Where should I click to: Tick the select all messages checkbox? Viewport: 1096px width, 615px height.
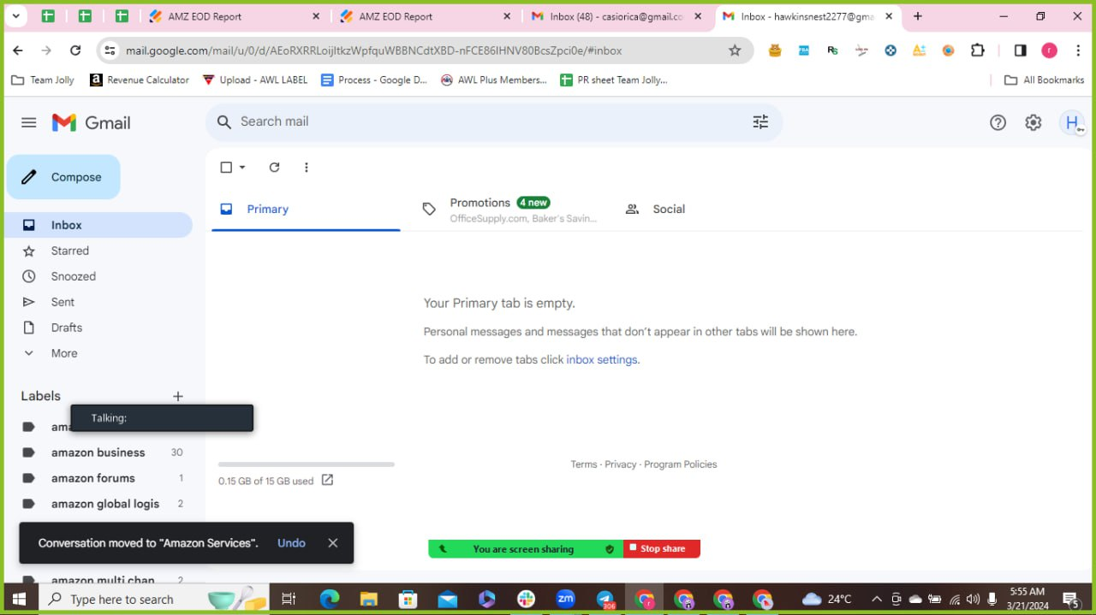[226, 168]
